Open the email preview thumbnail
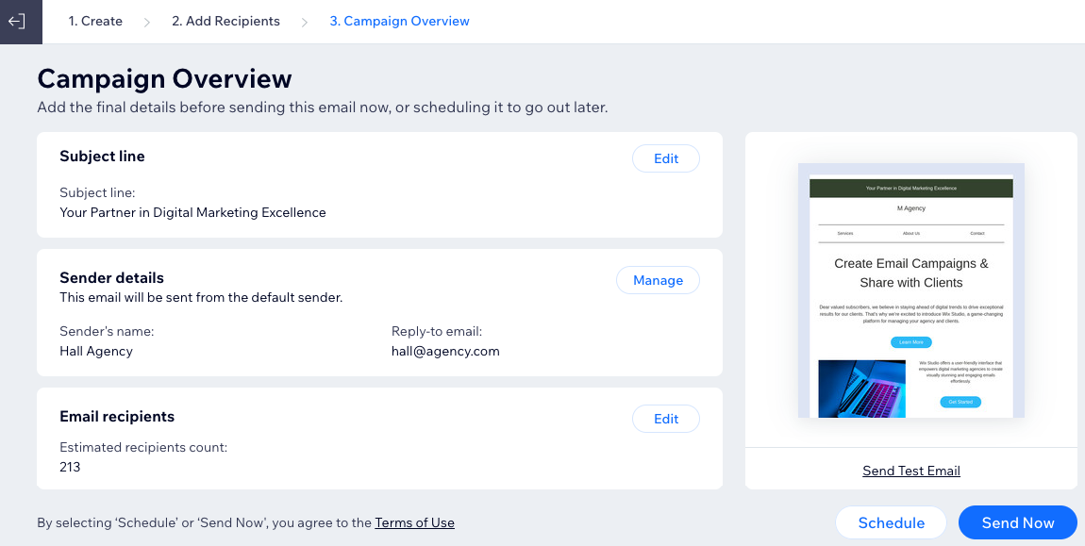This screenshot has width=1085, height=546. (x=910, y=290)
